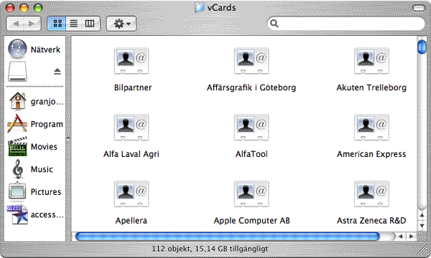Click the American Express file name

pos(371,154)
